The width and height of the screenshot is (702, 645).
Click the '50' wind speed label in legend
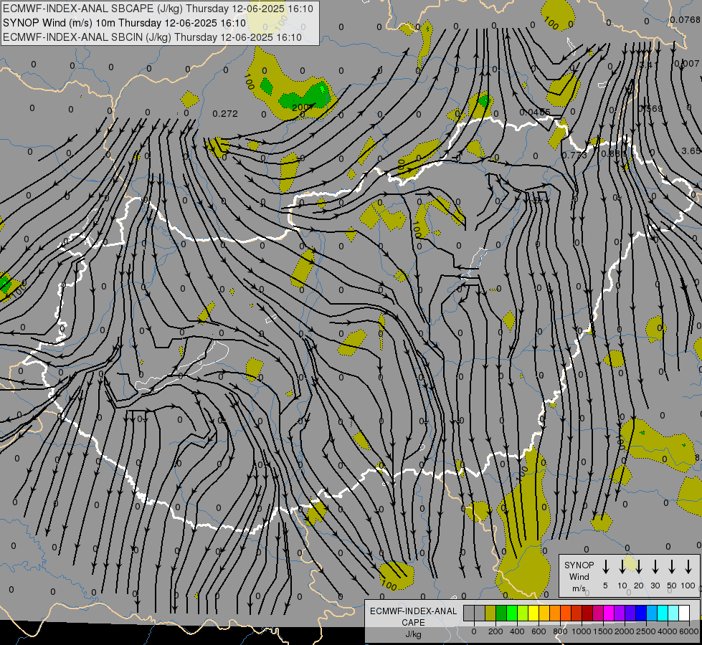pyautogui.click(x=672, y=586)
